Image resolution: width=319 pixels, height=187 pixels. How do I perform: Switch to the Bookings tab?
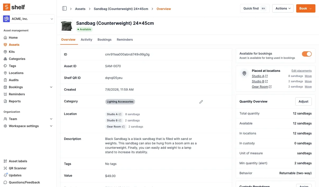point(104,40)
